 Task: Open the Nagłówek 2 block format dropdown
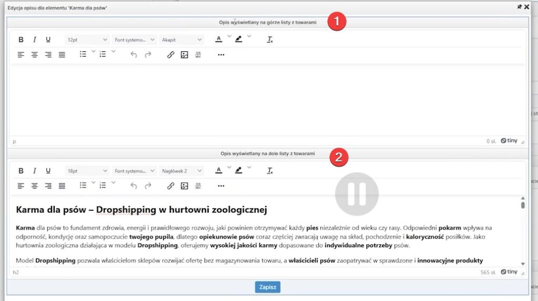[x=181, y=171]
